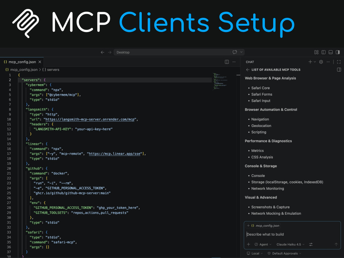This screenshot has width=344, height=258.
Task: Open the Default Approvals dropdown
Action: pyautogui.click(x=284, y=254)
